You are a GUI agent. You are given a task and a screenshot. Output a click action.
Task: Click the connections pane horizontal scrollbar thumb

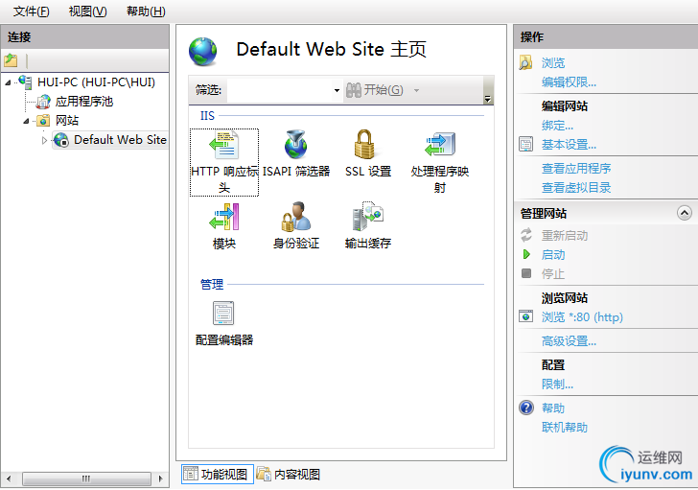pos(86,478)
